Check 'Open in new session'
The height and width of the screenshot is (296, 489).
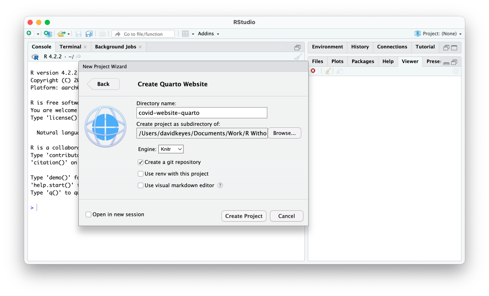(x=88, y=214)
